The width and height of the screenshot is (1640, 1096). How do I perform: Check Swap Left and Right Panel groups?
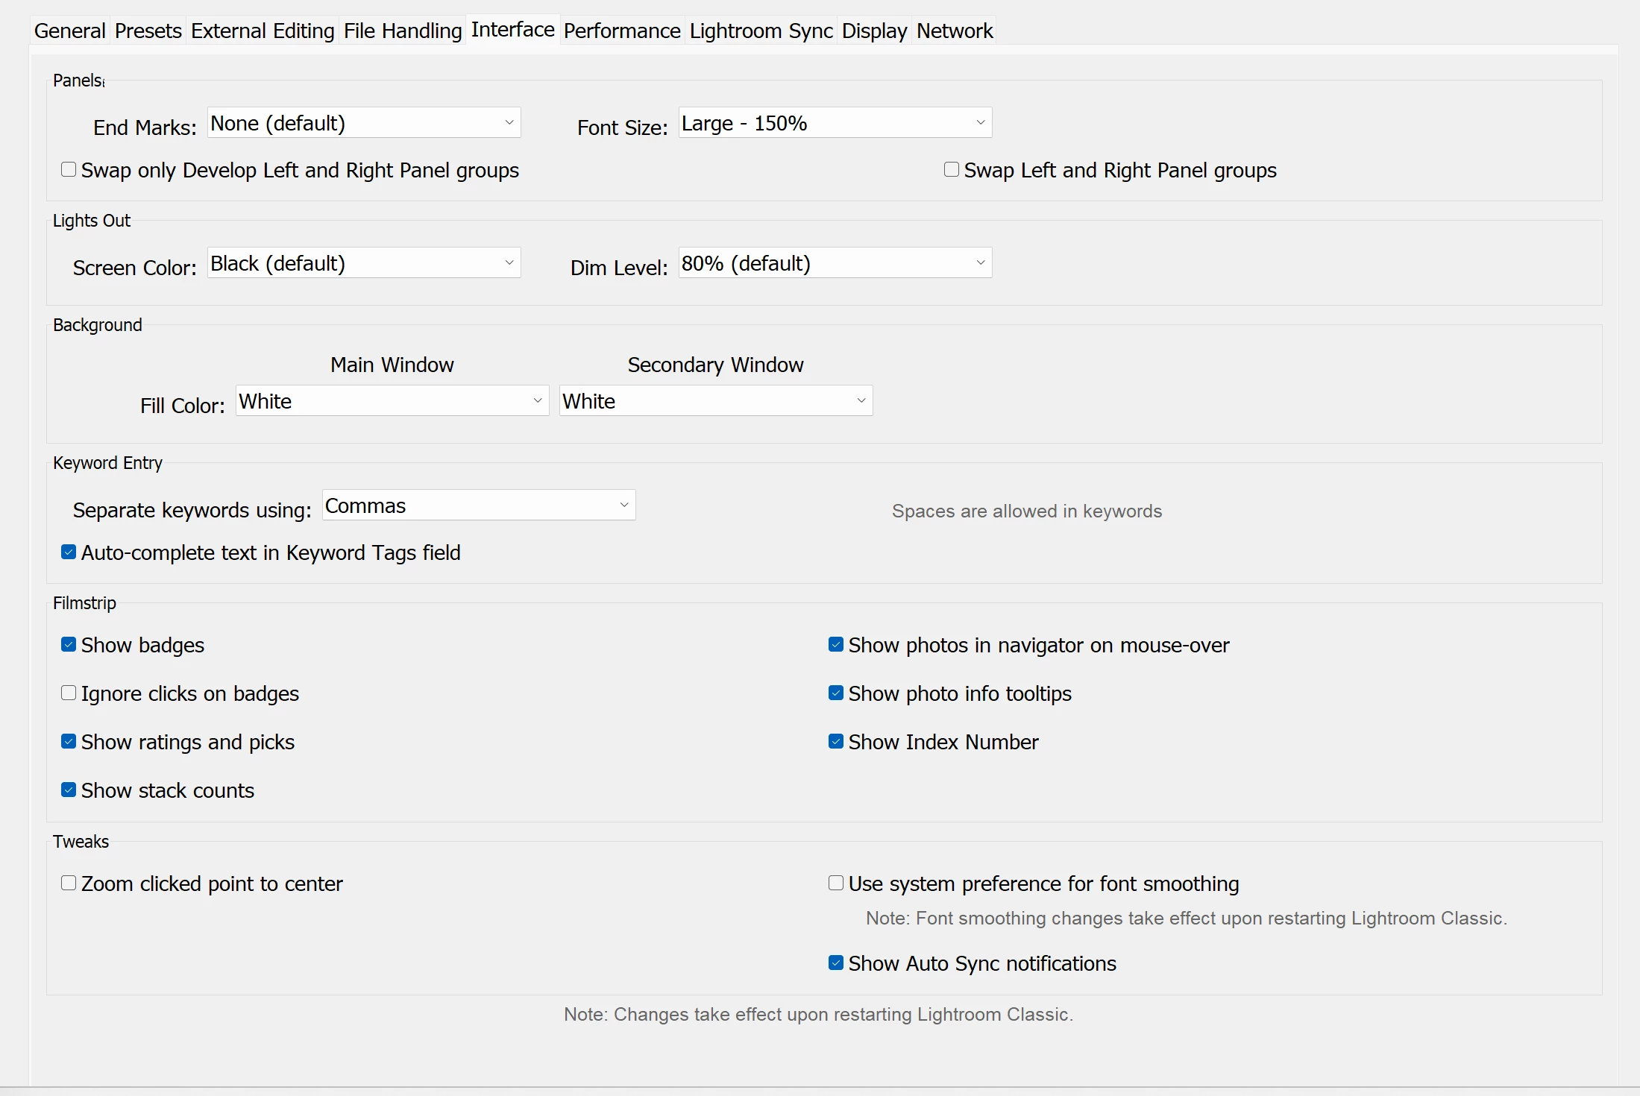point(952,170)
